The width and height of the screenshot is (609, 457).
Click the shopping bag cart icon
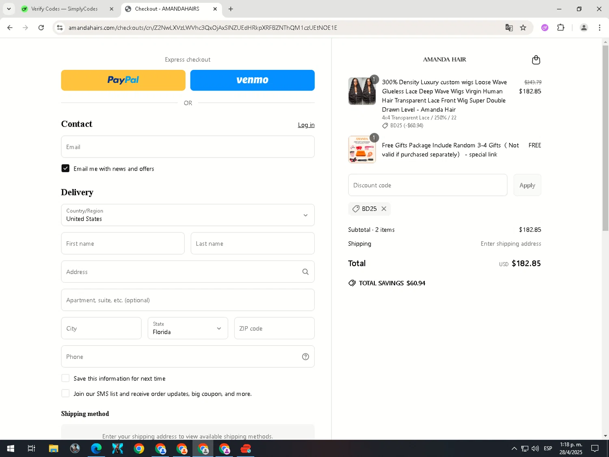(x=536, y=60)
